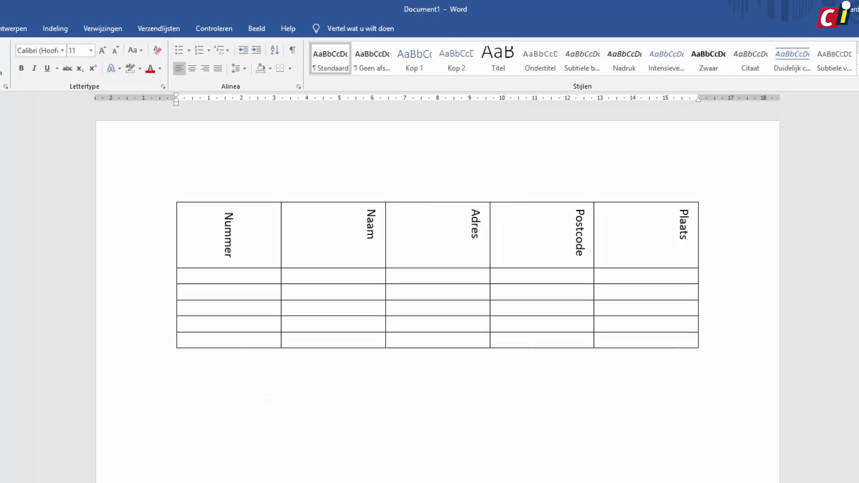
Task: Expand the borders dropdown arrow
Action: click(290, 68)
